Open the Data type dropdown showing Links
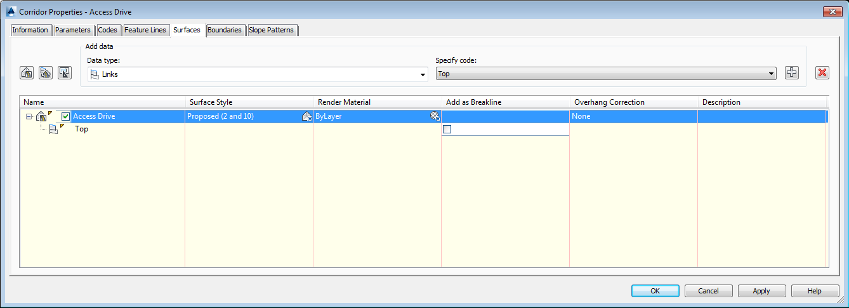This screenshot has width=849, height=308. 257,74
